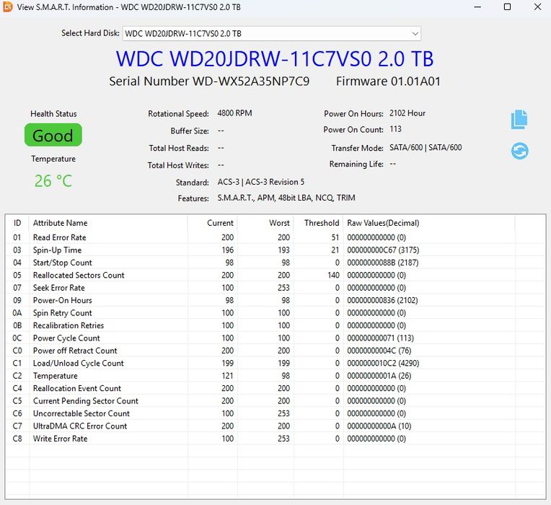
Task: Click the dropdown arrow of hard disk selector
Action: 415,34
